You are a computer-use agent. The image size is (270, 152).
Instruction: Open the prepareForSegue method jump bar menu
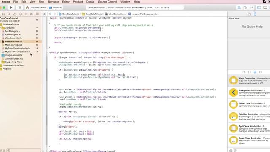[x=143, y=14]
